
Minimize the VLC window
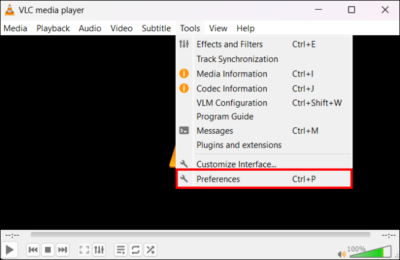pyautogui.click(x=318, y=10)
